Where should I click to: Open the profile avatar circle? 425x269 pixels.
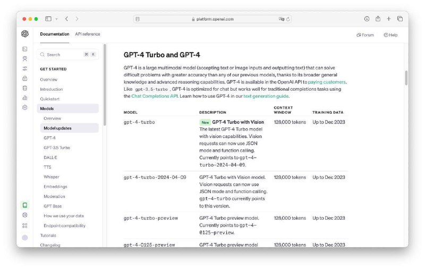click(25, 238)
